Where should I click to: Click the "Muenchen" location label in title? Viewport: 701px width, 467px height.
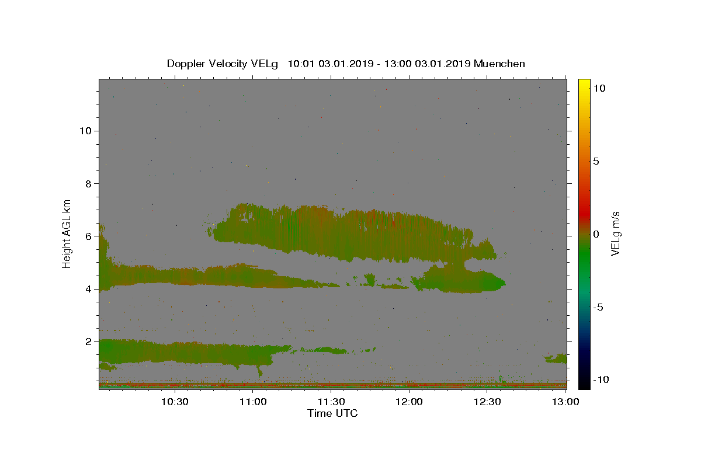[499, 64]
